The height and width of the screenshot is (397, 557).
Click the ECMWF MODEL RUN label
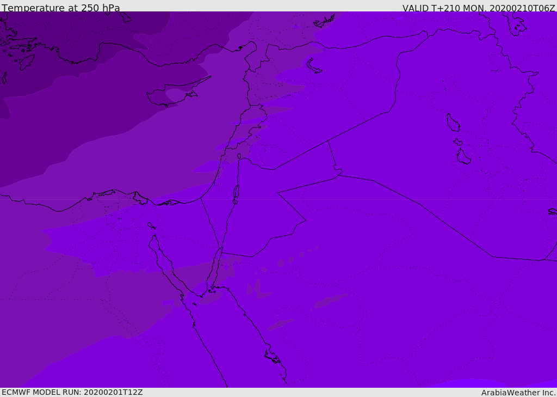tap(72, 392)
